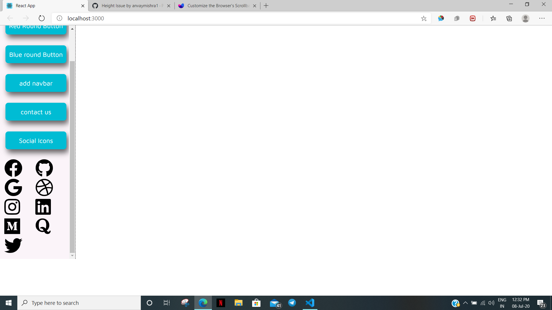Viewport: 552px width, 310px height.
Task: Add the current page to favorites
Action: 424,18
